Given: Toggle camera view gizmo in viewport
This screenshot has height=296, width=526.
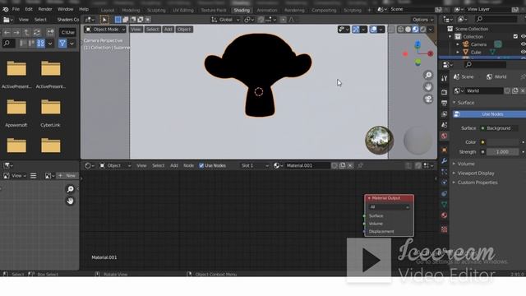Looking at the screenshot, I should click(428, 99).
